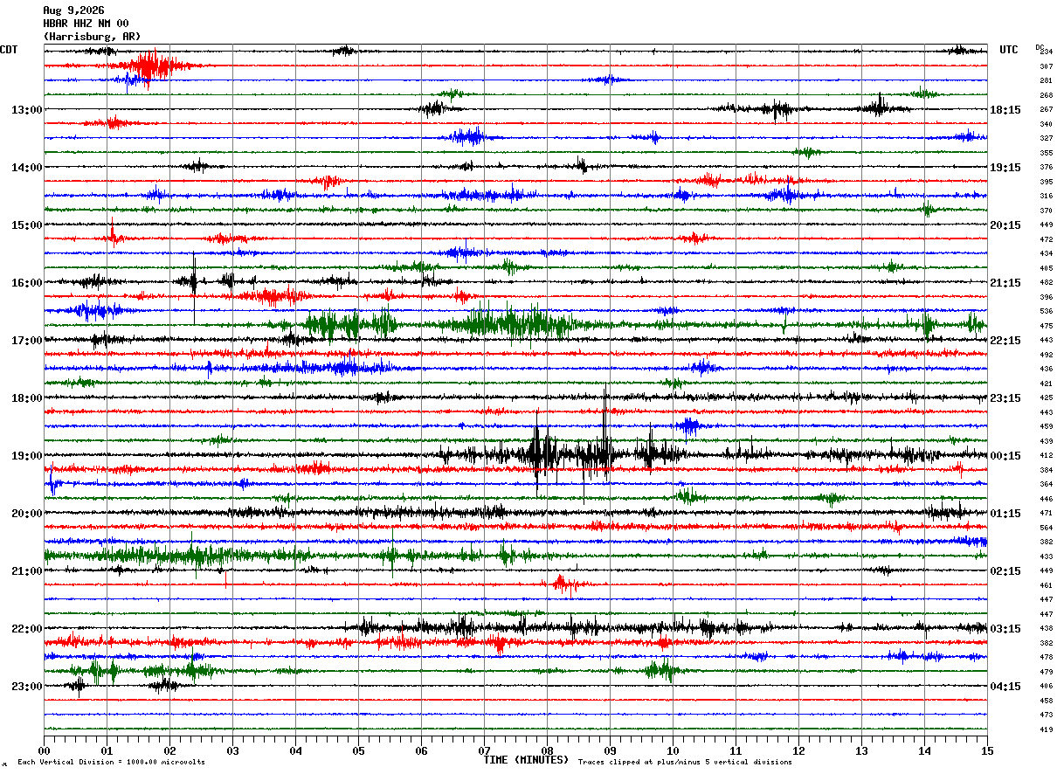This screenshot has height=774, width=1057.
Task: Click the black seismic event at minute 8
Action: pyautogui.click(x=543, y=453)
